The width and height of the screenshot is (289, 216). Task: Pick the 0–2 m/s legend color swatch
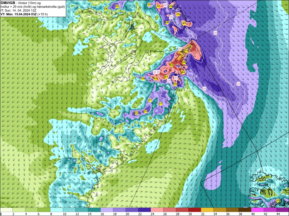[6, 210]
